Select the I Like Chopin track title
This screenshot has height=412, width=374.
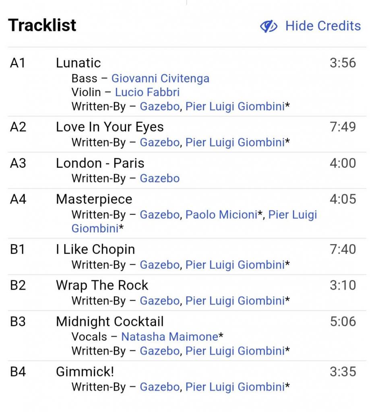tap(95, 249)
